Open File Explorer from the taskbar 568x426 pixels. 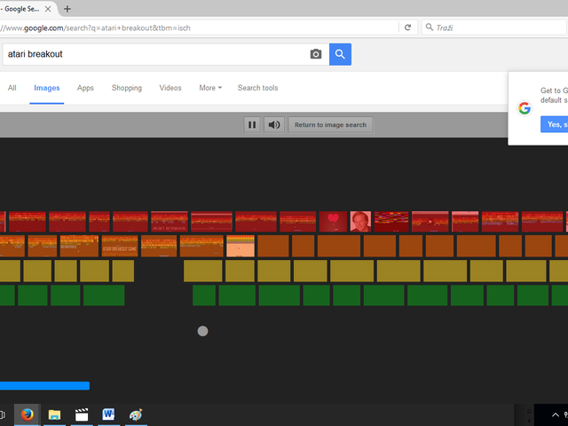pos(54,414)
